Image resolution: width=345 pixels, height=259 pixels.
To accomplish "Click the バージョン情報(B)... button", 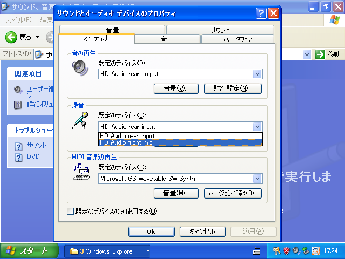I will (233, 193).
